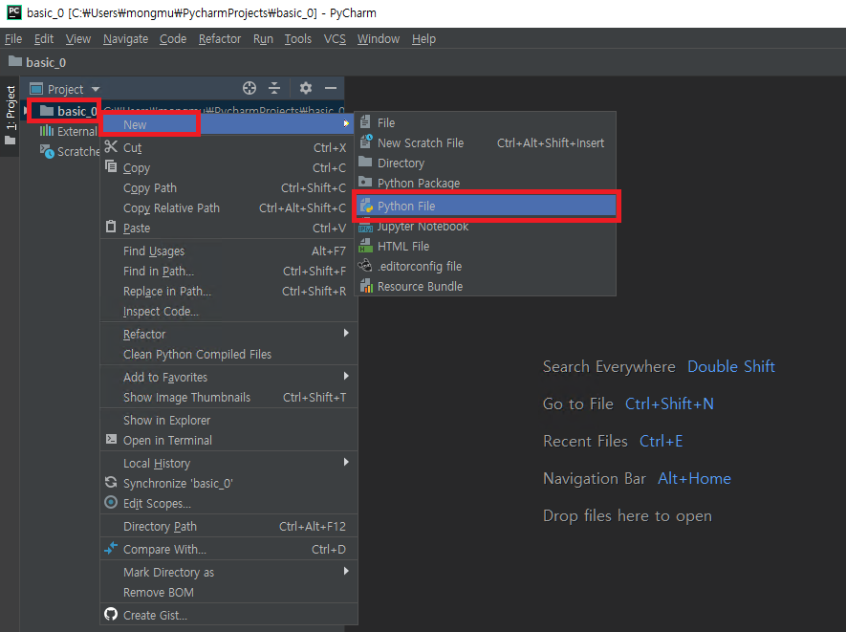Screen dimensions: 846x632
Task: Choose Inspect Code... entry
Action: (x=228, y=312)
